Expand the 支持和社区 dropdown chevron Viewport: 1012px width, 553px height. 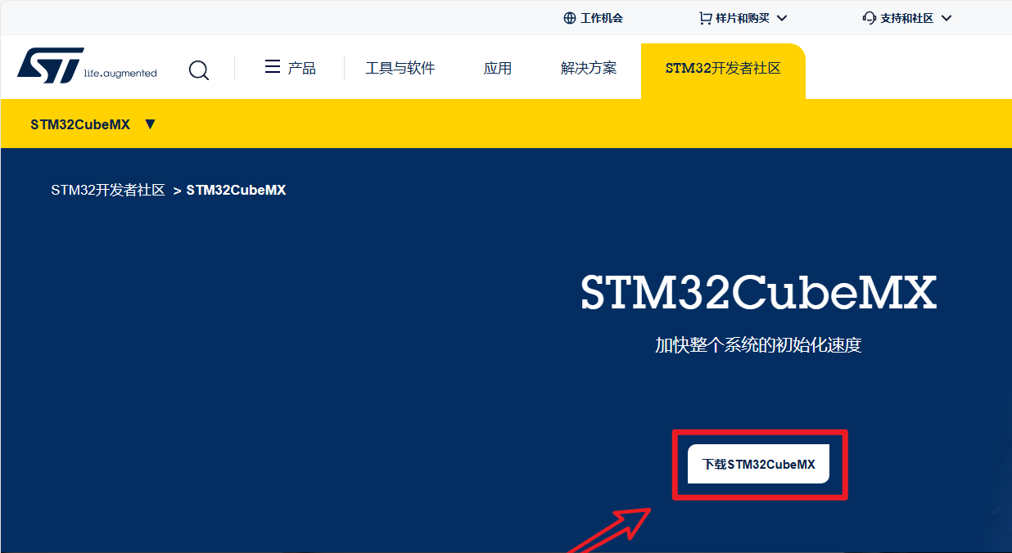[946, 18]
